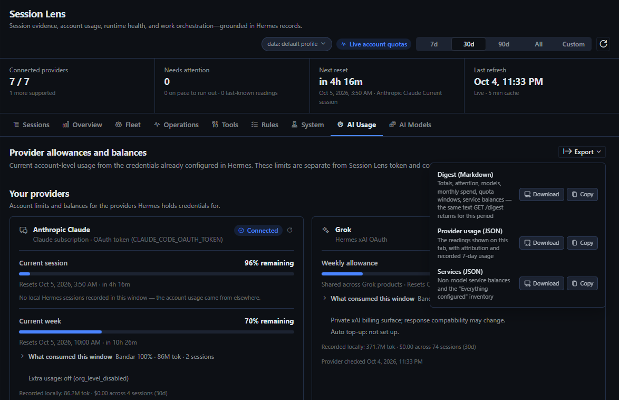Click the Anthropic Claude refresh icon
Image resolution: width=619 pixels, height=400 pixels.
290,230
